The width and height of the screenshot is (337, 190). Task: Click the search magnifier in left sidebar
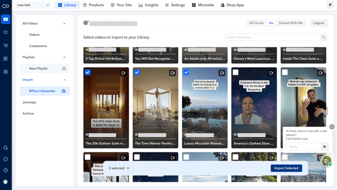[x=6, y=148]
